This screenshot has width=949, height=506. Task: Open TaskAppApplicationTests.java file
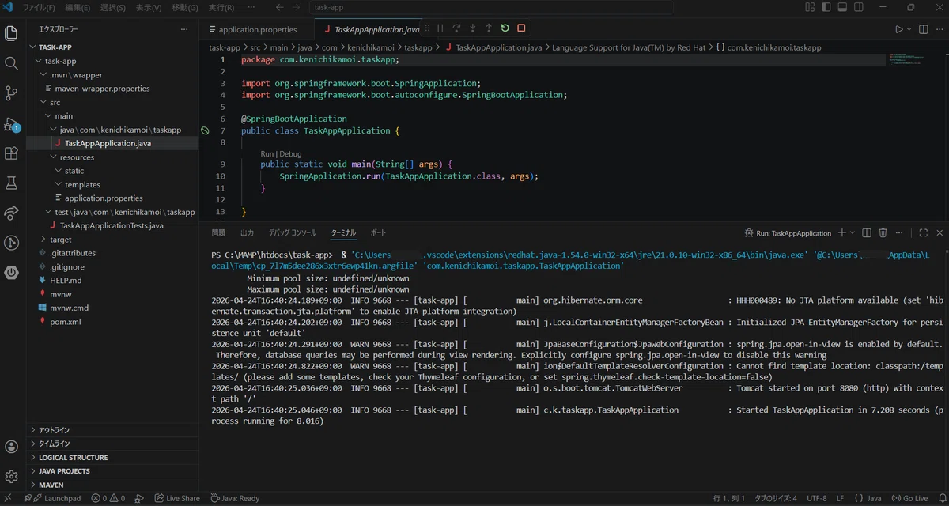(x=112, y=225)
